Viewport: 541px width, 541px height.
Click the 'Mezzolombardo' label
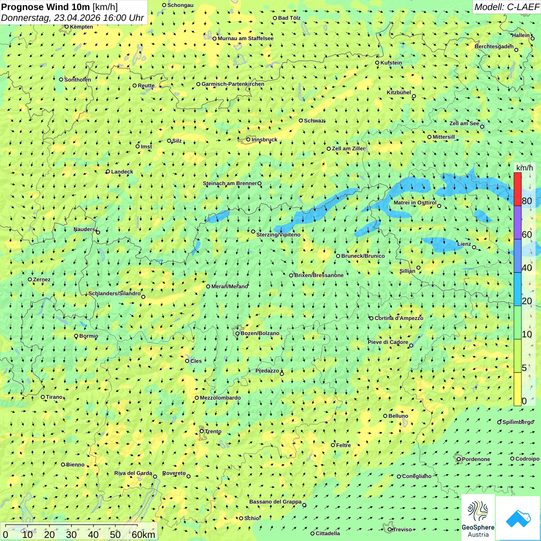220,398
